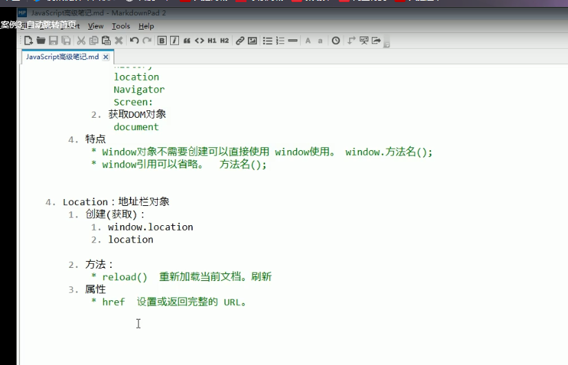This screenshot has height=365, width=568.
Task: Click the '属性' line
Action: 96,290
